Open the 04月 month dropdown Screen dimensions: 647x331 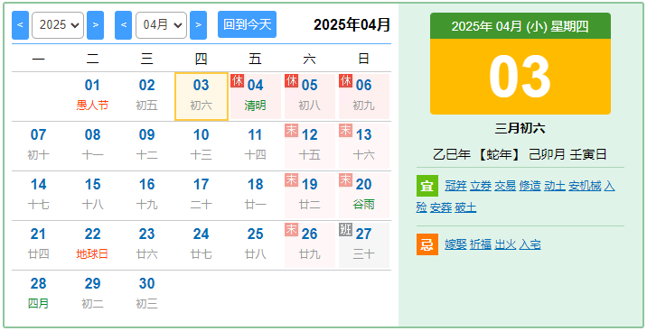(162, 25)
